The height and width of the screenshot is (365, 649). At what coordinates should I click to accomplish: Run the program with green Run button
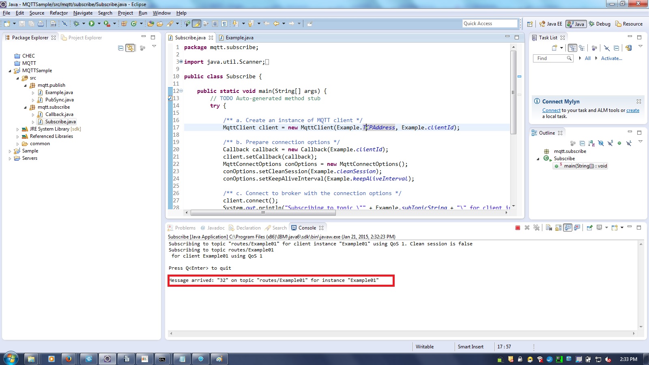pos(92,24)
